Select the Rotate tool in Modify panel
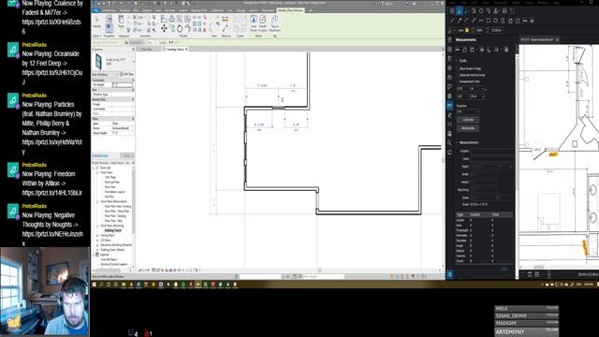This screenshot has width=599, height=337. 180,28
